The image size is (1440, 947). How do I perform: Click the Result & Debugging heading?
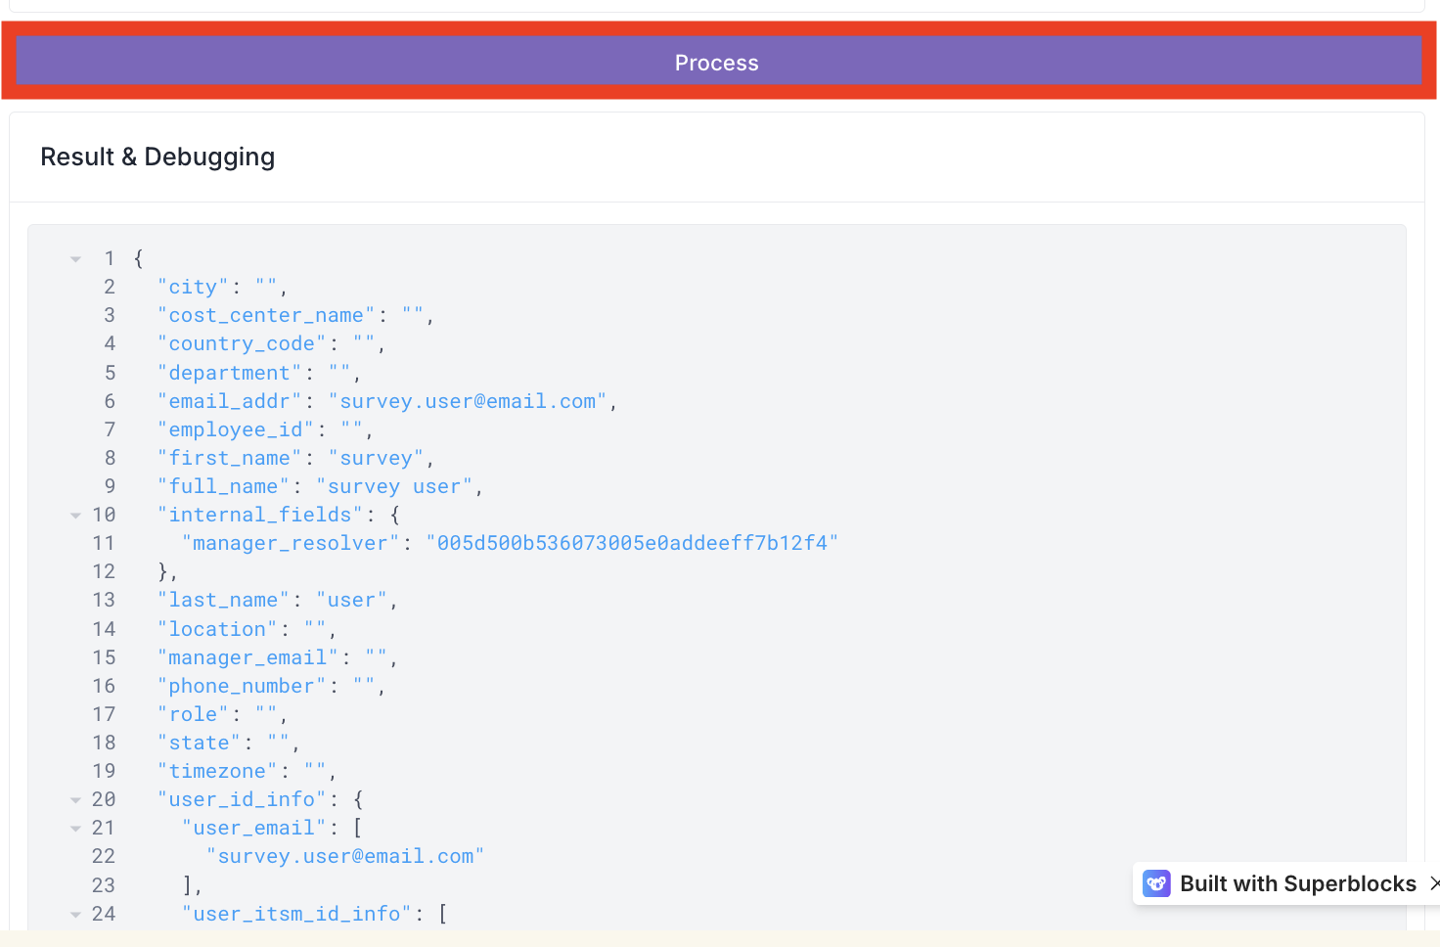click(x=157, y=157)
